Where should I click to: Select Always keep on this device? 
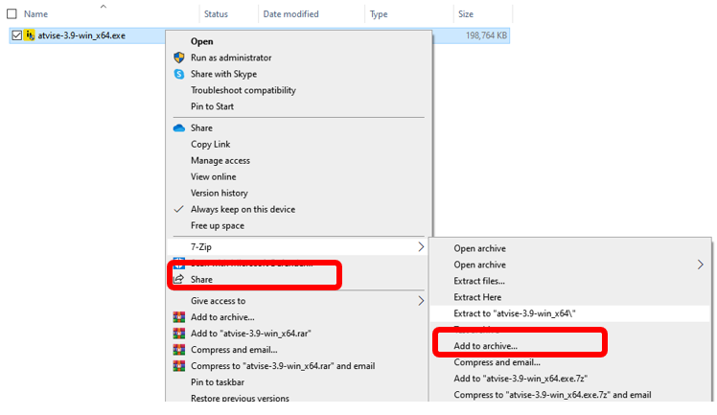coord(243,209)
